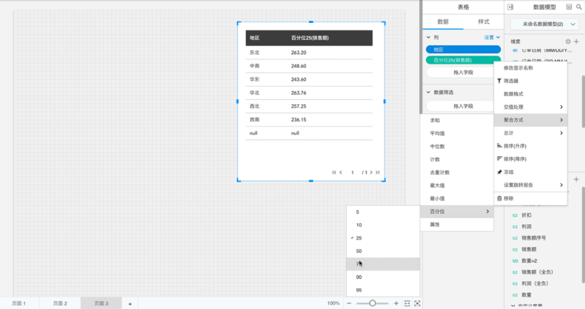Switch to the 样式 tab

point(483,22)
